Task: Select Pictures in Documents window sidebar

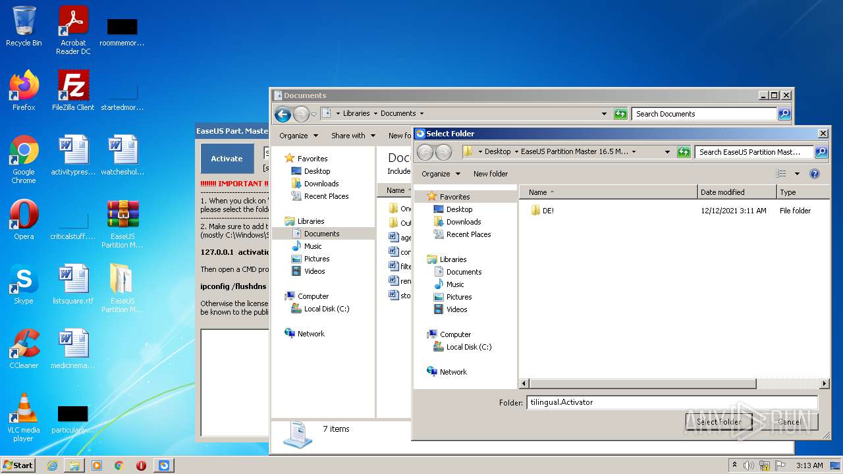Action: click(317, 259)
